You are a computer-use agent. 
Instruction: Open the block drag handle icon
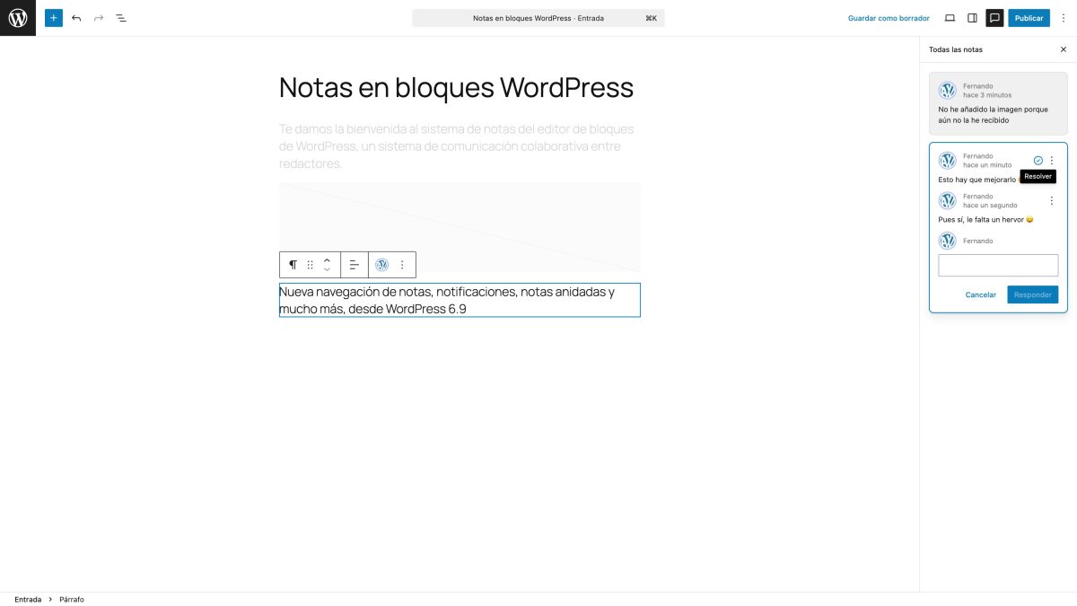[310, 265]
